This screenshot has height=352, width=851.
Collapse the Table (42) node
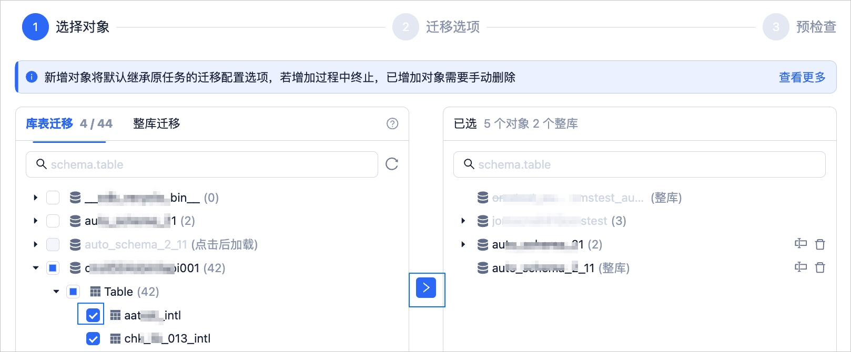click(x=56, y=292)
